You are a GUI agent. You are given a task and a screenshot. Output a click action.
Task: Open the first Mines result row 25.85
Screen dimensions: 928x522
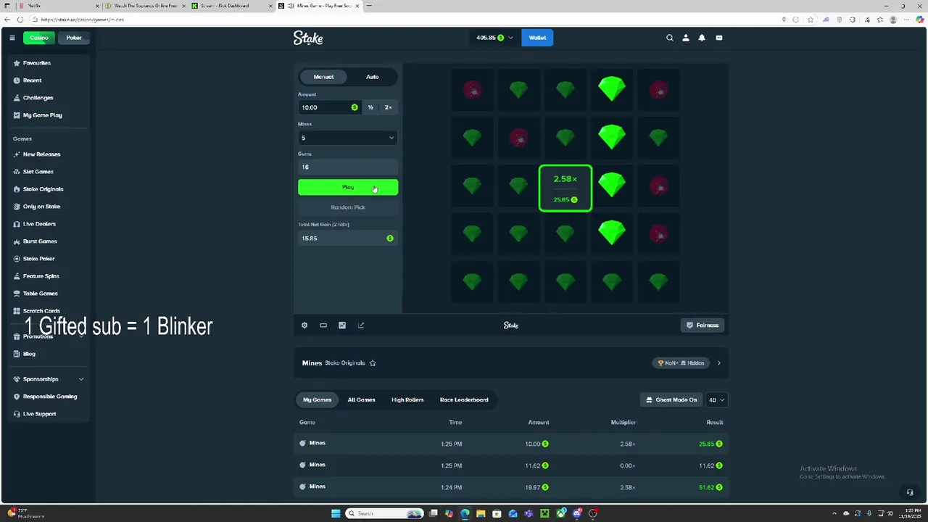(511, 444)
